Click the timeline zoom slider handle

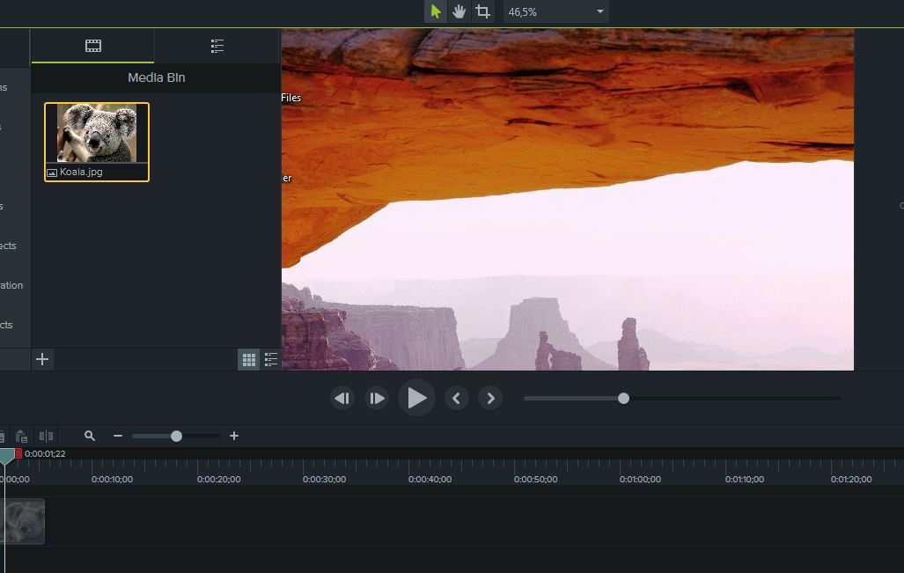click(x=176, y=435)
